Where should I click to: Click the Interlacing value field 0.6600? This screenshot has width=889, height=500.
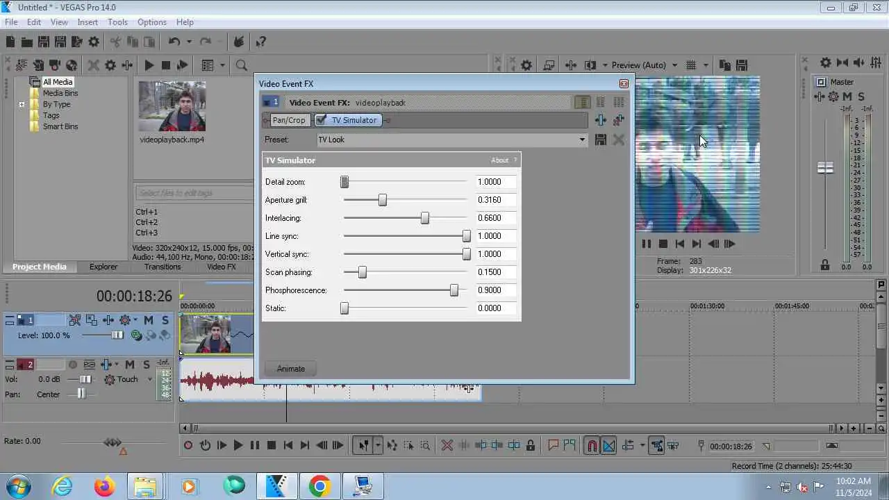[497, 218]
